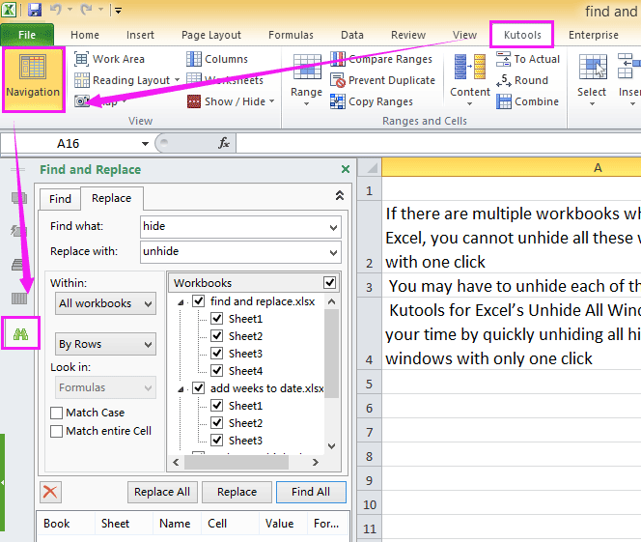The image size is (641, 542).
Task: Click the Columns icon
Action: click(x=194, y=59)
